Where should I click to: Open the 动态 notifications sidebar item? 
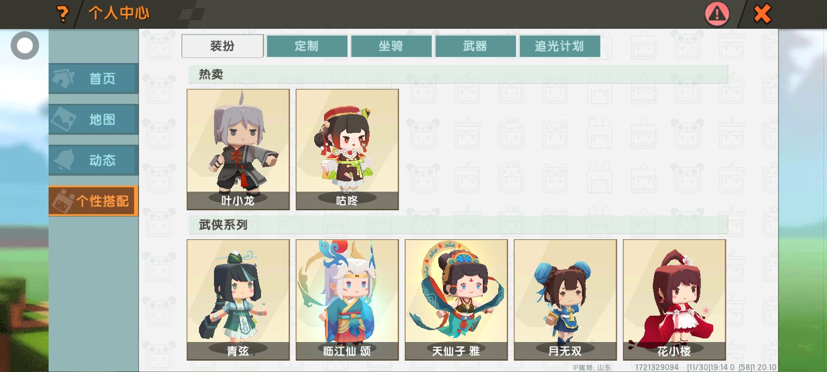94,160
